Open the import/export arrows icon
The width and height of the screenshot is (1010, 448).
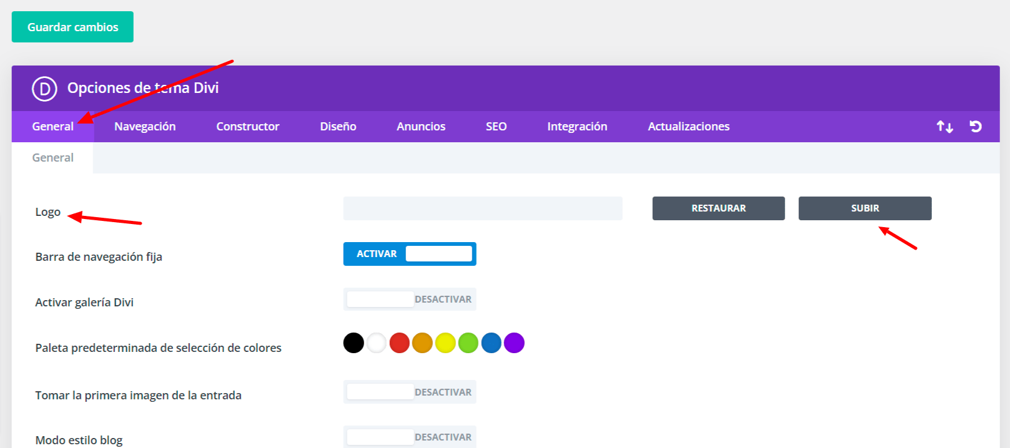(944, 127)
